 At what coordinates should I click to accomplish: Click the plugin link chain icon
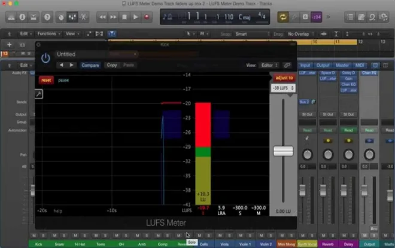[x=287, y=65]
